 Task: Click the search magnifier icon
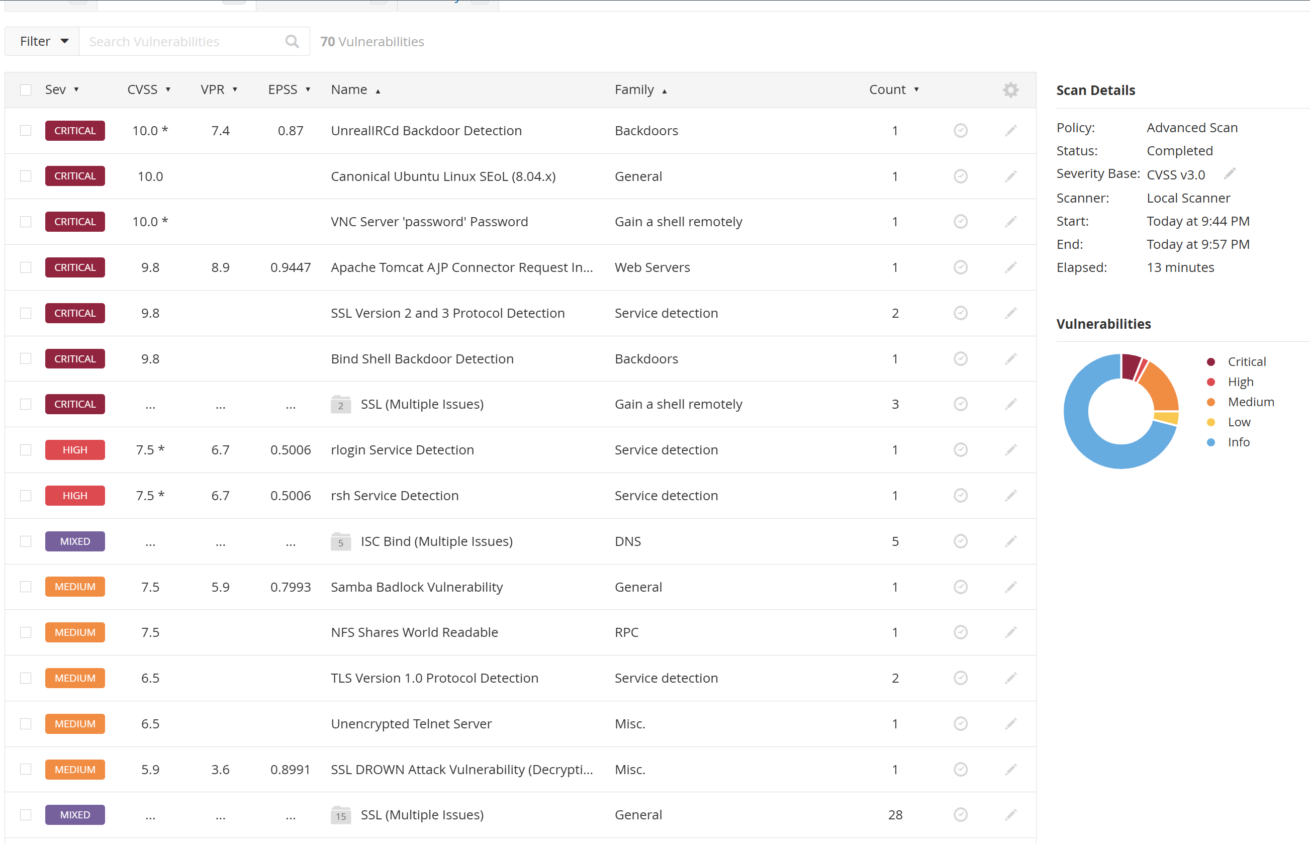point(292,42)
